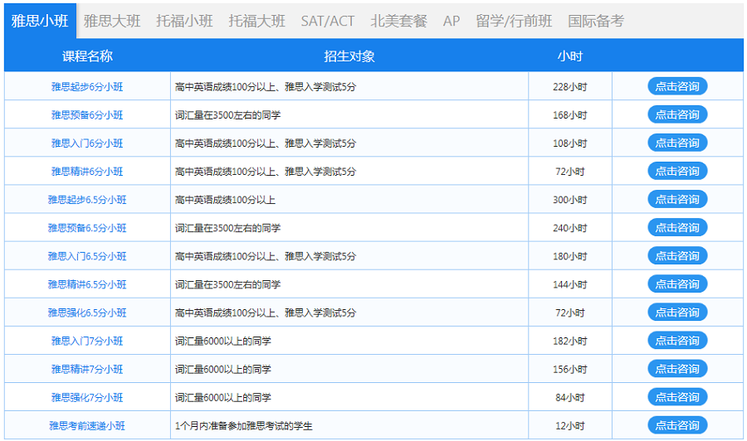The width and height of the screenshot is (747, 441).
Task: Go to the 托福大班 tab
Action: [256, 21]
